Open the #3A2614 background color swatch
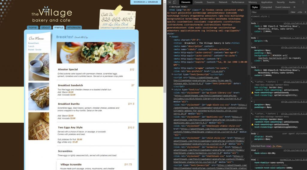Viewport: 307px width, 170px height. coord(272,55)
